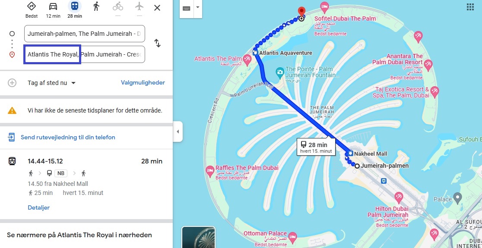
Task: Open Valgmuligheder route options
Action: pos(143,82)
